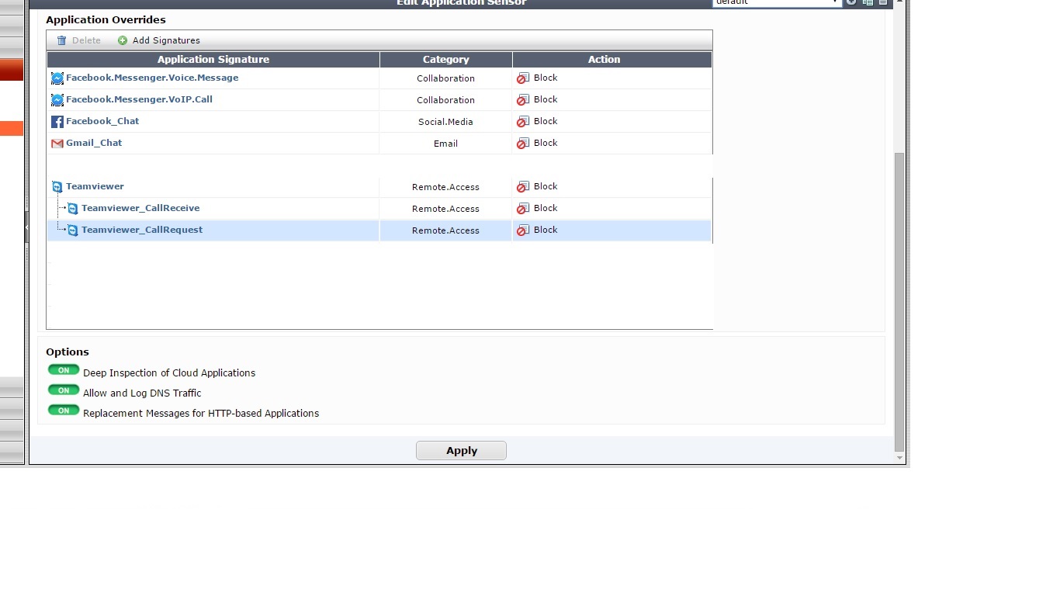Click the Application Overrides heading
The width and height of the screenshot is (1060, 596).
(x=106, y=20)
